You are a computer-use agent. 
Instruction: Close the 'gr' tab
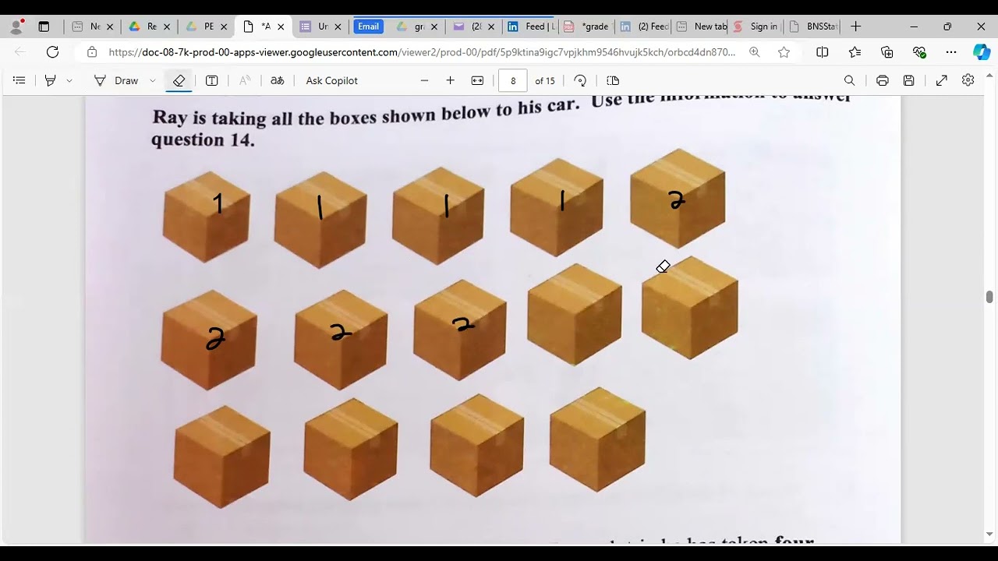pos(434,26)
